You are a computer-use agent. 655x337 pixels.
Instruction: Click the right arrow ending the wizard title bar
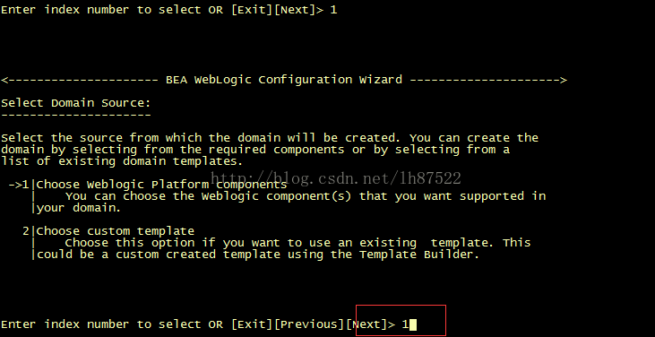tap(563, 80)
